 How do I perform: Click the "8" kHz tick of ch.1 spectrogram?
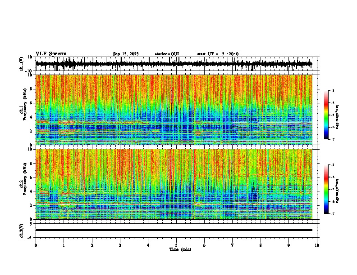(x=32, y=89)
